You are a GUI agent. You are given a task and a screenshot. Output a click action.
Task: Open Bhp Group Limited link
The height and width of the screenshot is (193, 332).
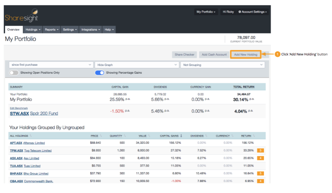tap(36, 174)
